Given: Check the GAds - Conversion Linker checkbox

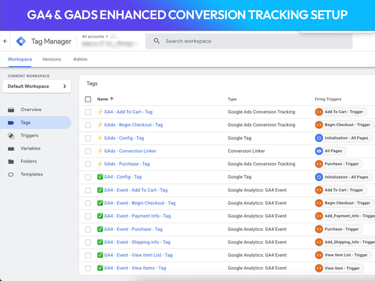Looking at the screenshot, I should [88, 151].
